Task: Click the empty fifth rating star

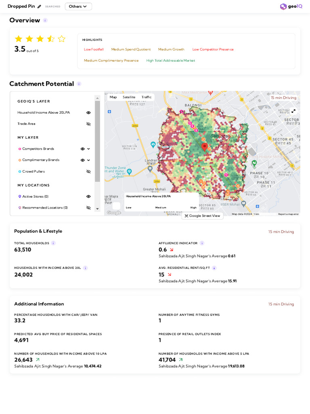Action: pos(62,39)
